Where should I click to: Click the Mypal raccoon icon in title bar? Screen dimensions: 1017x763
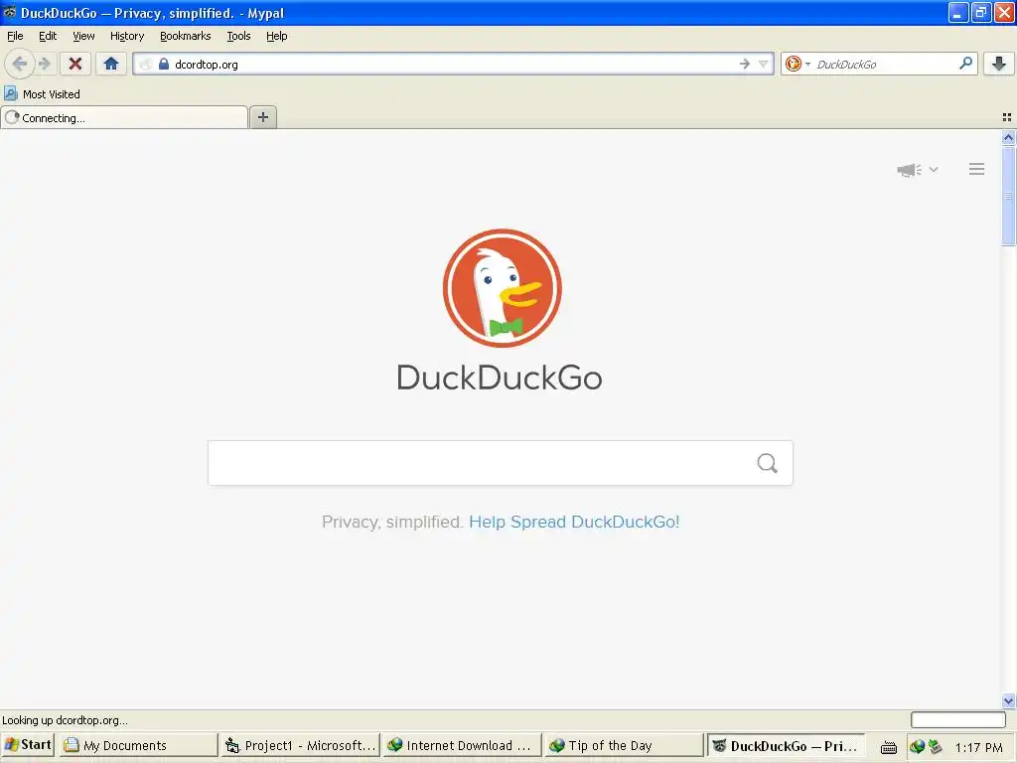tap(9, 12)
